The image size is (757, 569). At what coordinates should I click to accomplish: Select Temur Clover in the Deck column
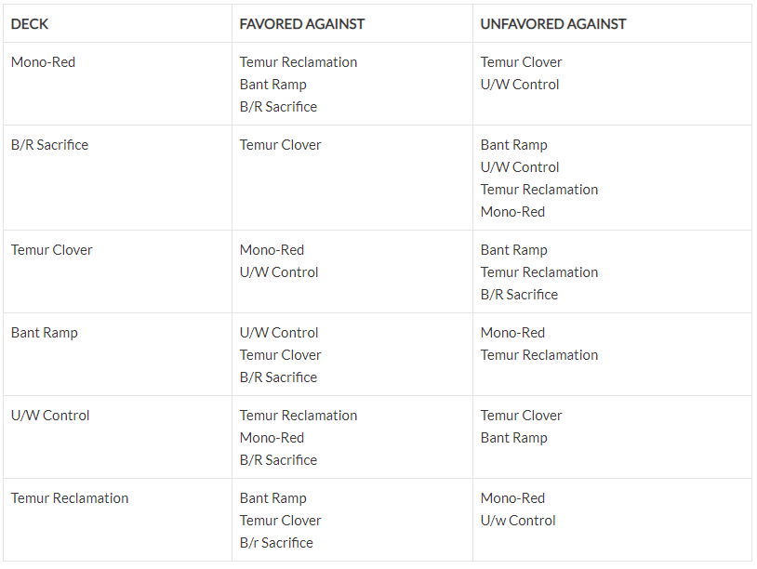tap(52, 250)
